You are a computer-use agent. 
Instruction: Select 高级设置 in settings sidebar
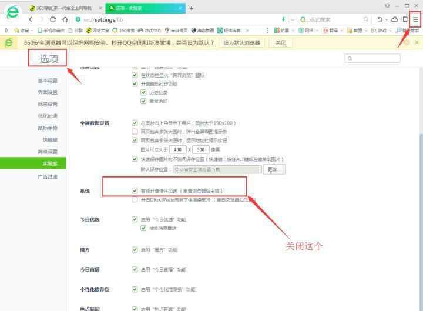click(48, 152)
